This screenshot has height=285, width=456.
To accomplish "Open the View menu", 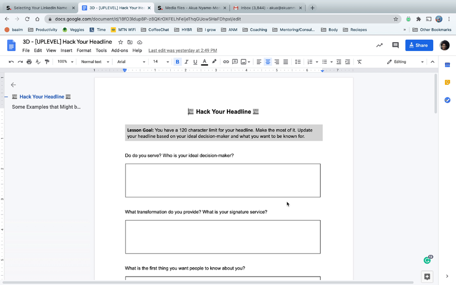I will (x=51, y=50).
